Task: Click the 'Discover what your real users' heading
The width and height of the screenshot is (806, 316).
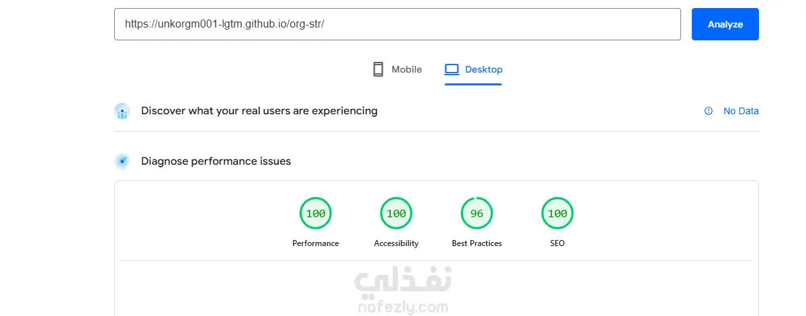Action: [x=259, y=111]
